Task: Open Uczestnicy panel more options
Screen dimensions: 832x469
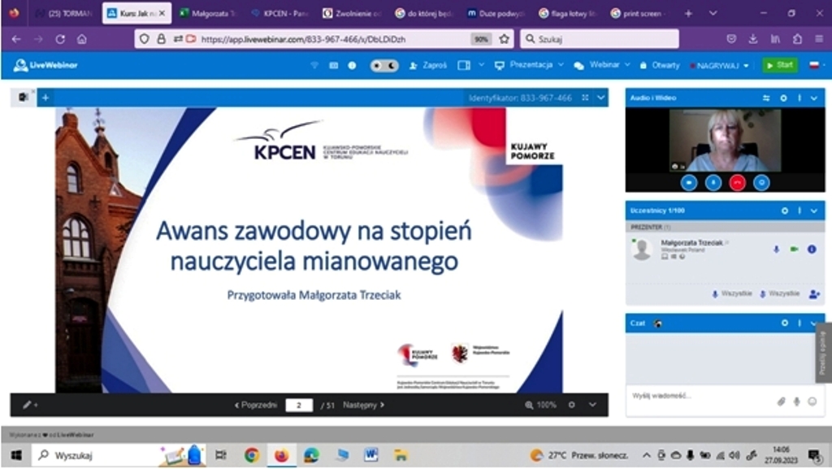Action: pyautogui.click(x=799, y=211)
